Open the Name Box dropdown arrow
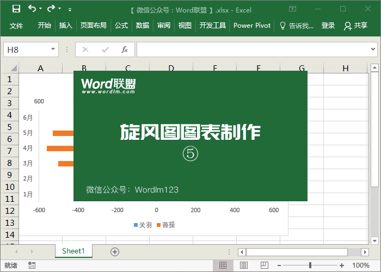Screen dimensions: 381x272 coord(53,50)
